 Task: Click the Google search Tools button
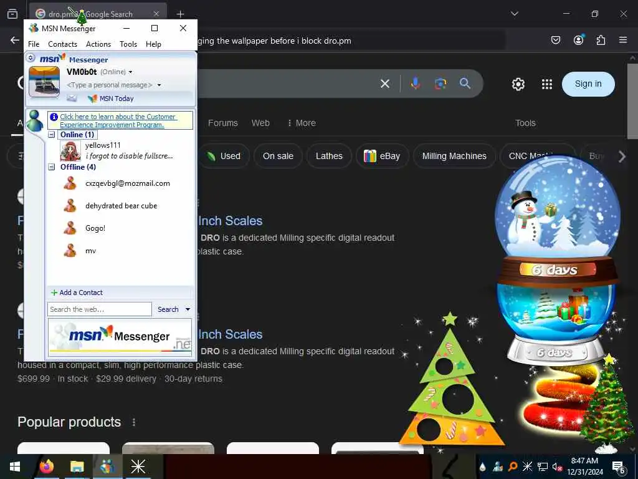(525, 123)
